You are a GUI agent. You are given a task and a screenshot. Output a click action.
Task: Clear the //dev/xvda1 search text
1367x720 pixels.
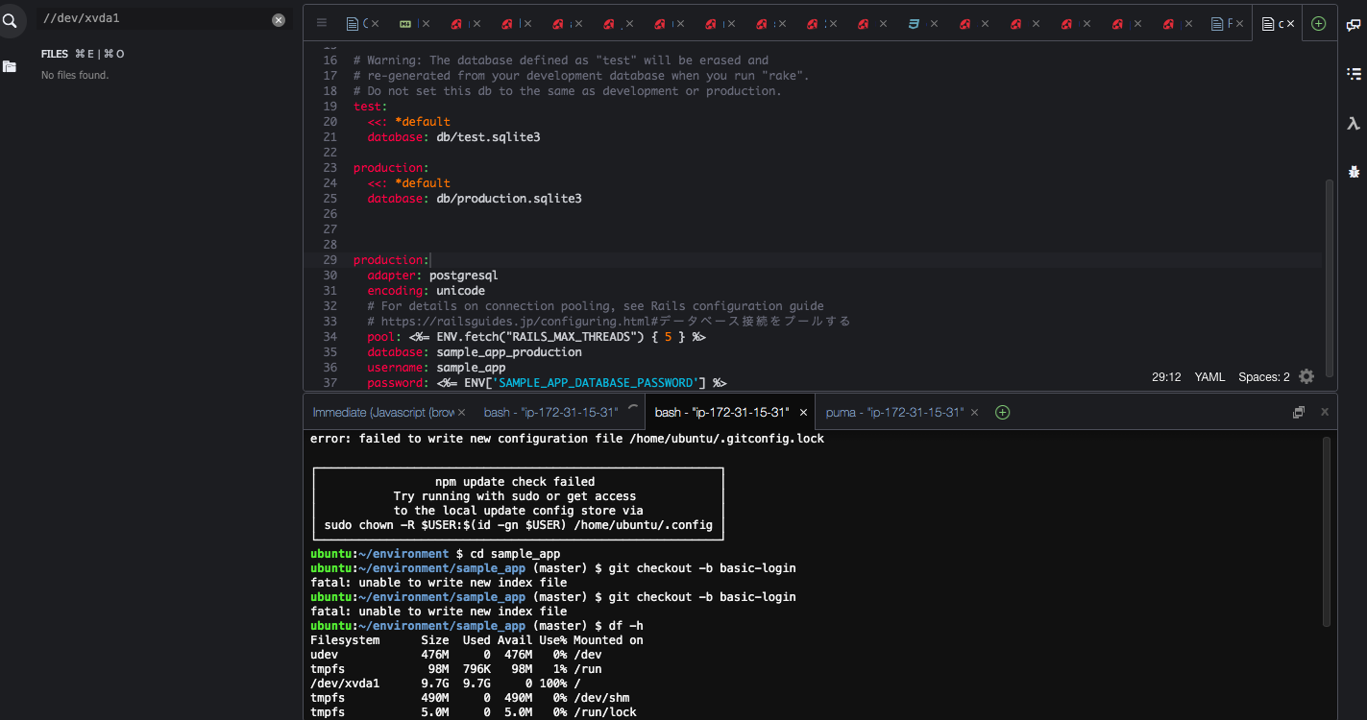pos(279,19)
